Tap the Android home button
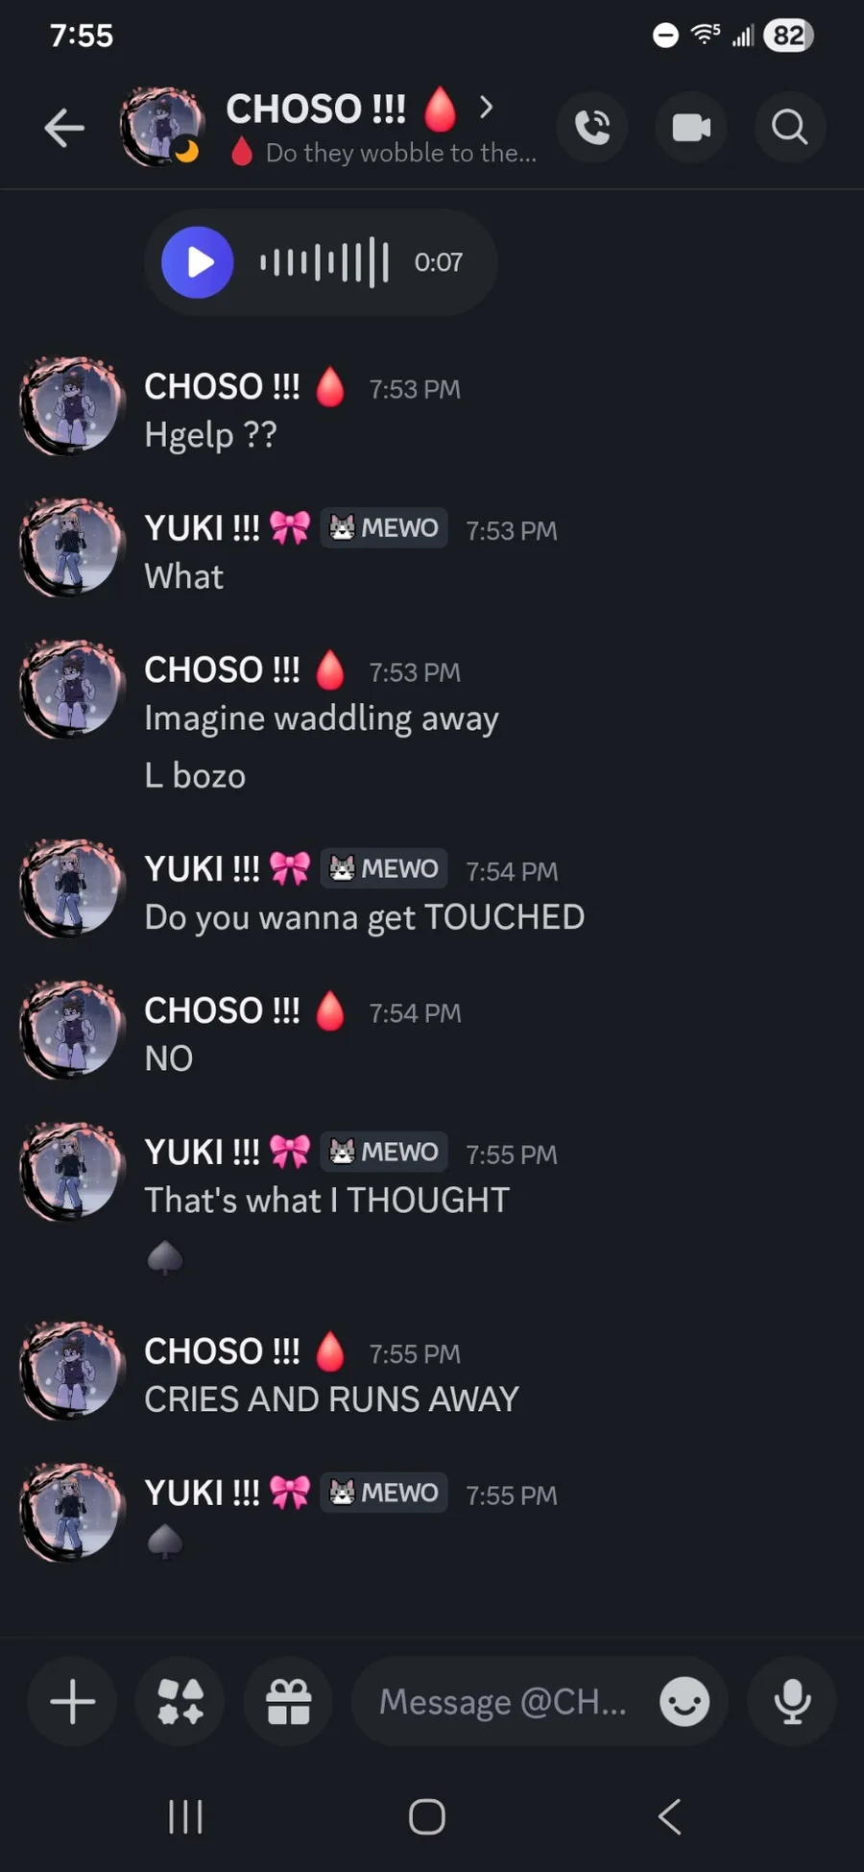864x1872 pixels. point(427,1816)
